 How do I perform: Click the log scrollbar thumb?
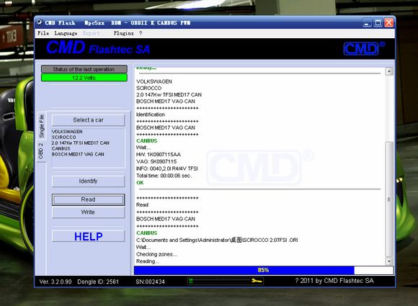[389, 199]
